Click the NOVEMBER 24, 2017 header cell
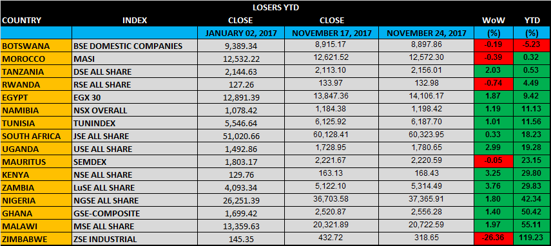The image size is (551, 246). pyautogui.click(x=427, y=33)
